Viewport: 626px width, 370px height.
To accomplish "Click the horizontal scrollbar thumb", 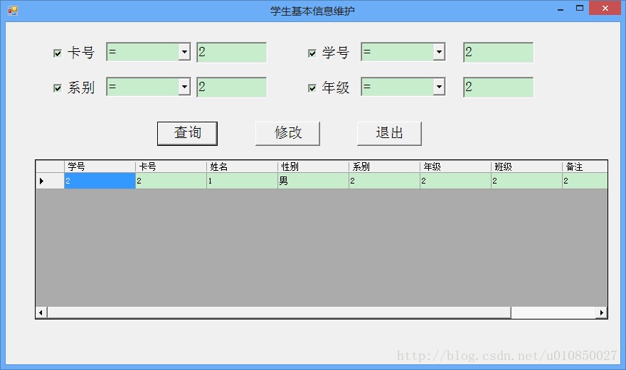I will click(x=279, y=312).
